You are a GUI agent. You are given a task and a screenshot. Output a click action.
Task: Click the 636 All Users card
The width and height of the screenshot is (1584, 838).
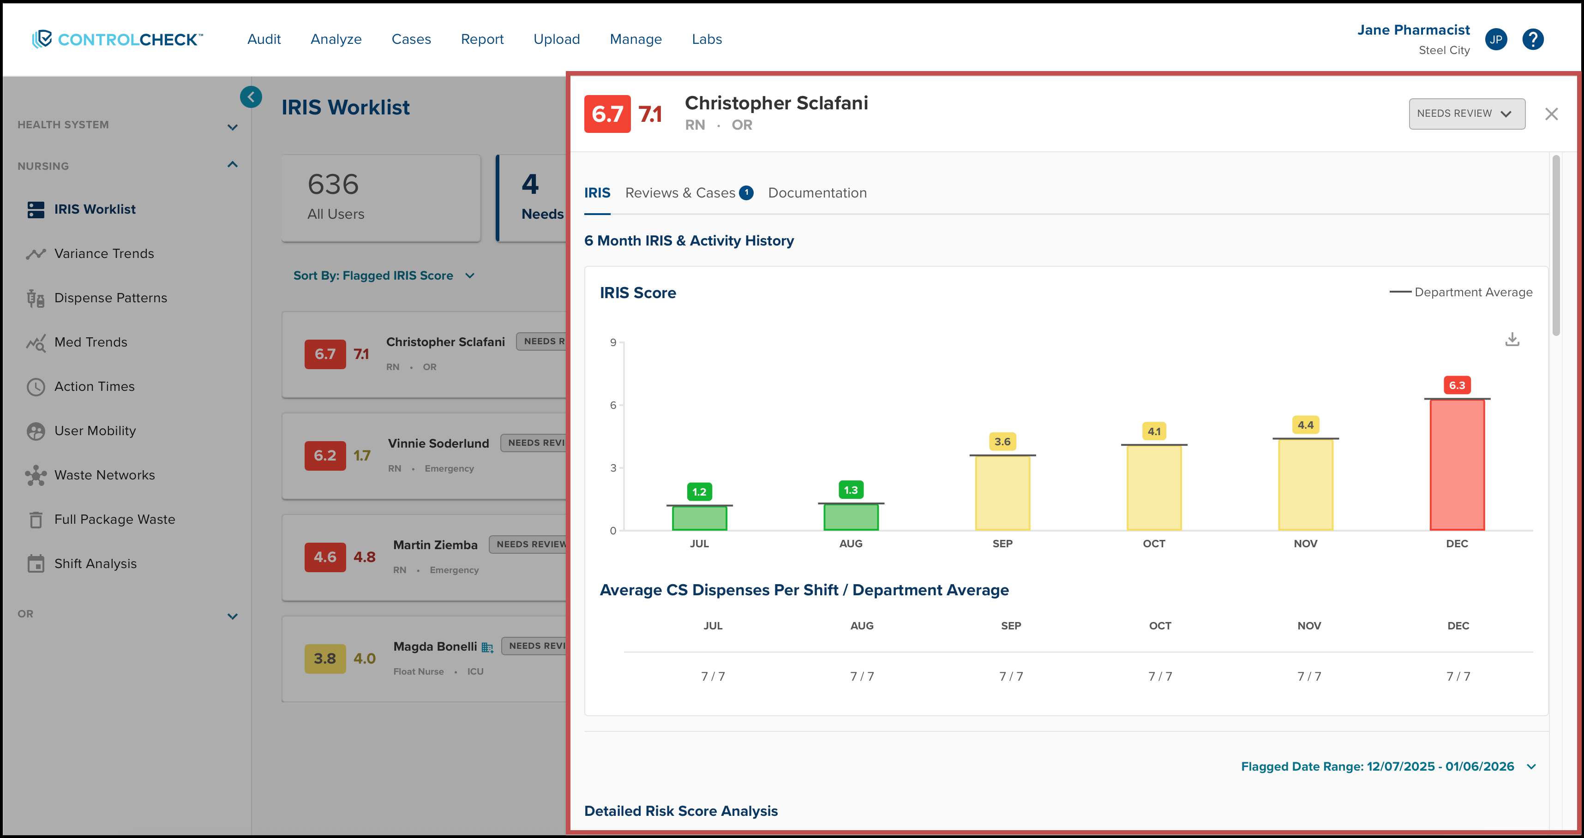point(381,198)
